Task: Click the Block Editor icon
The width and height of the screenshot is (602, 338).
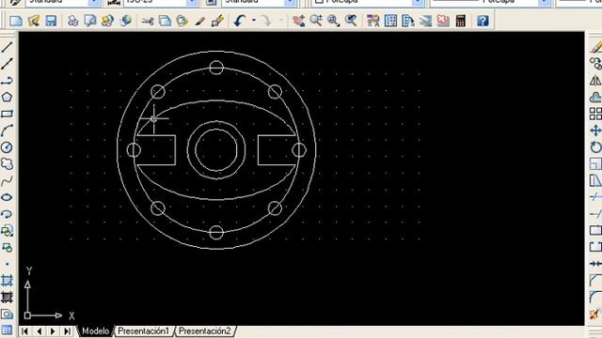Action: [217, 21]
